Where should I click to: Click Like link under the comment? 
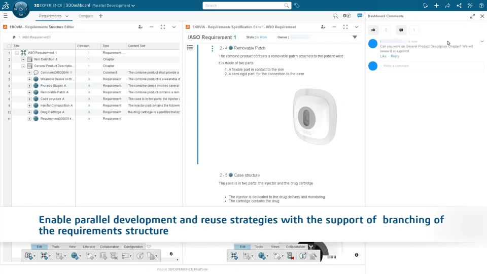[x=383, y=56]
